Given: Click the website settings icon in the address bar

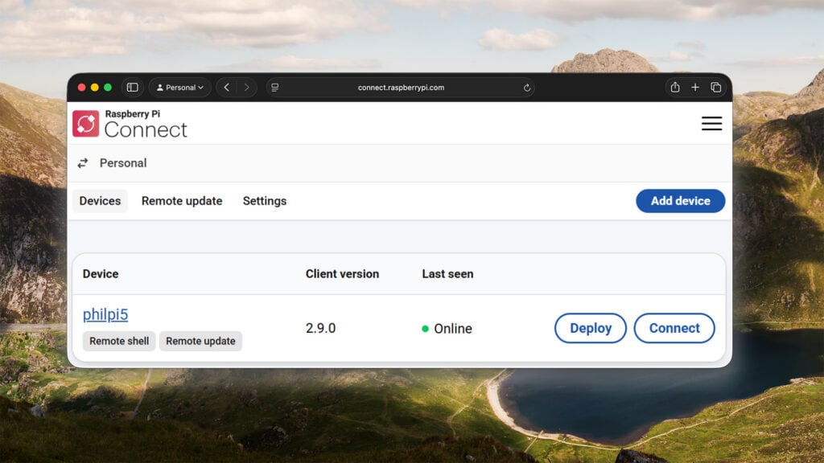Looking at the screenshot, I should coord(274,88).
